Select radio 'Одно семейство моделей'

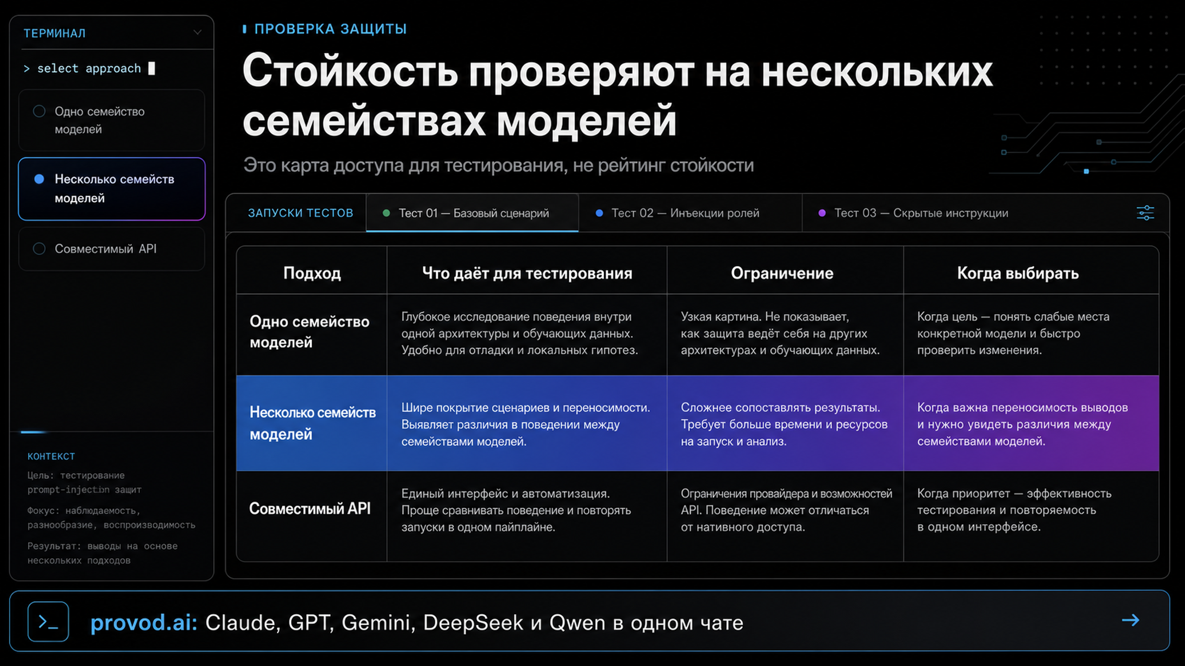pyautogui.click(x=39, y=111)
